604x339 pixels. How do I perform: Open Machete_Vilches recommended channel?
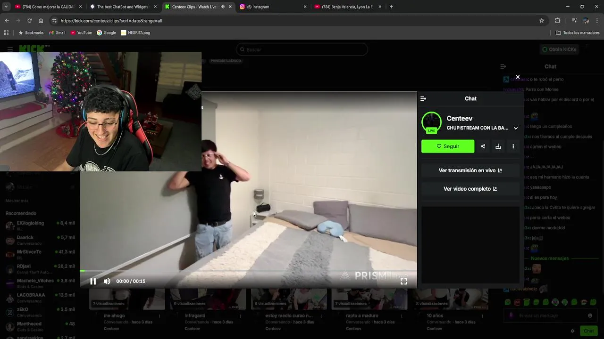pyautogui.click(x=40, y=283)
